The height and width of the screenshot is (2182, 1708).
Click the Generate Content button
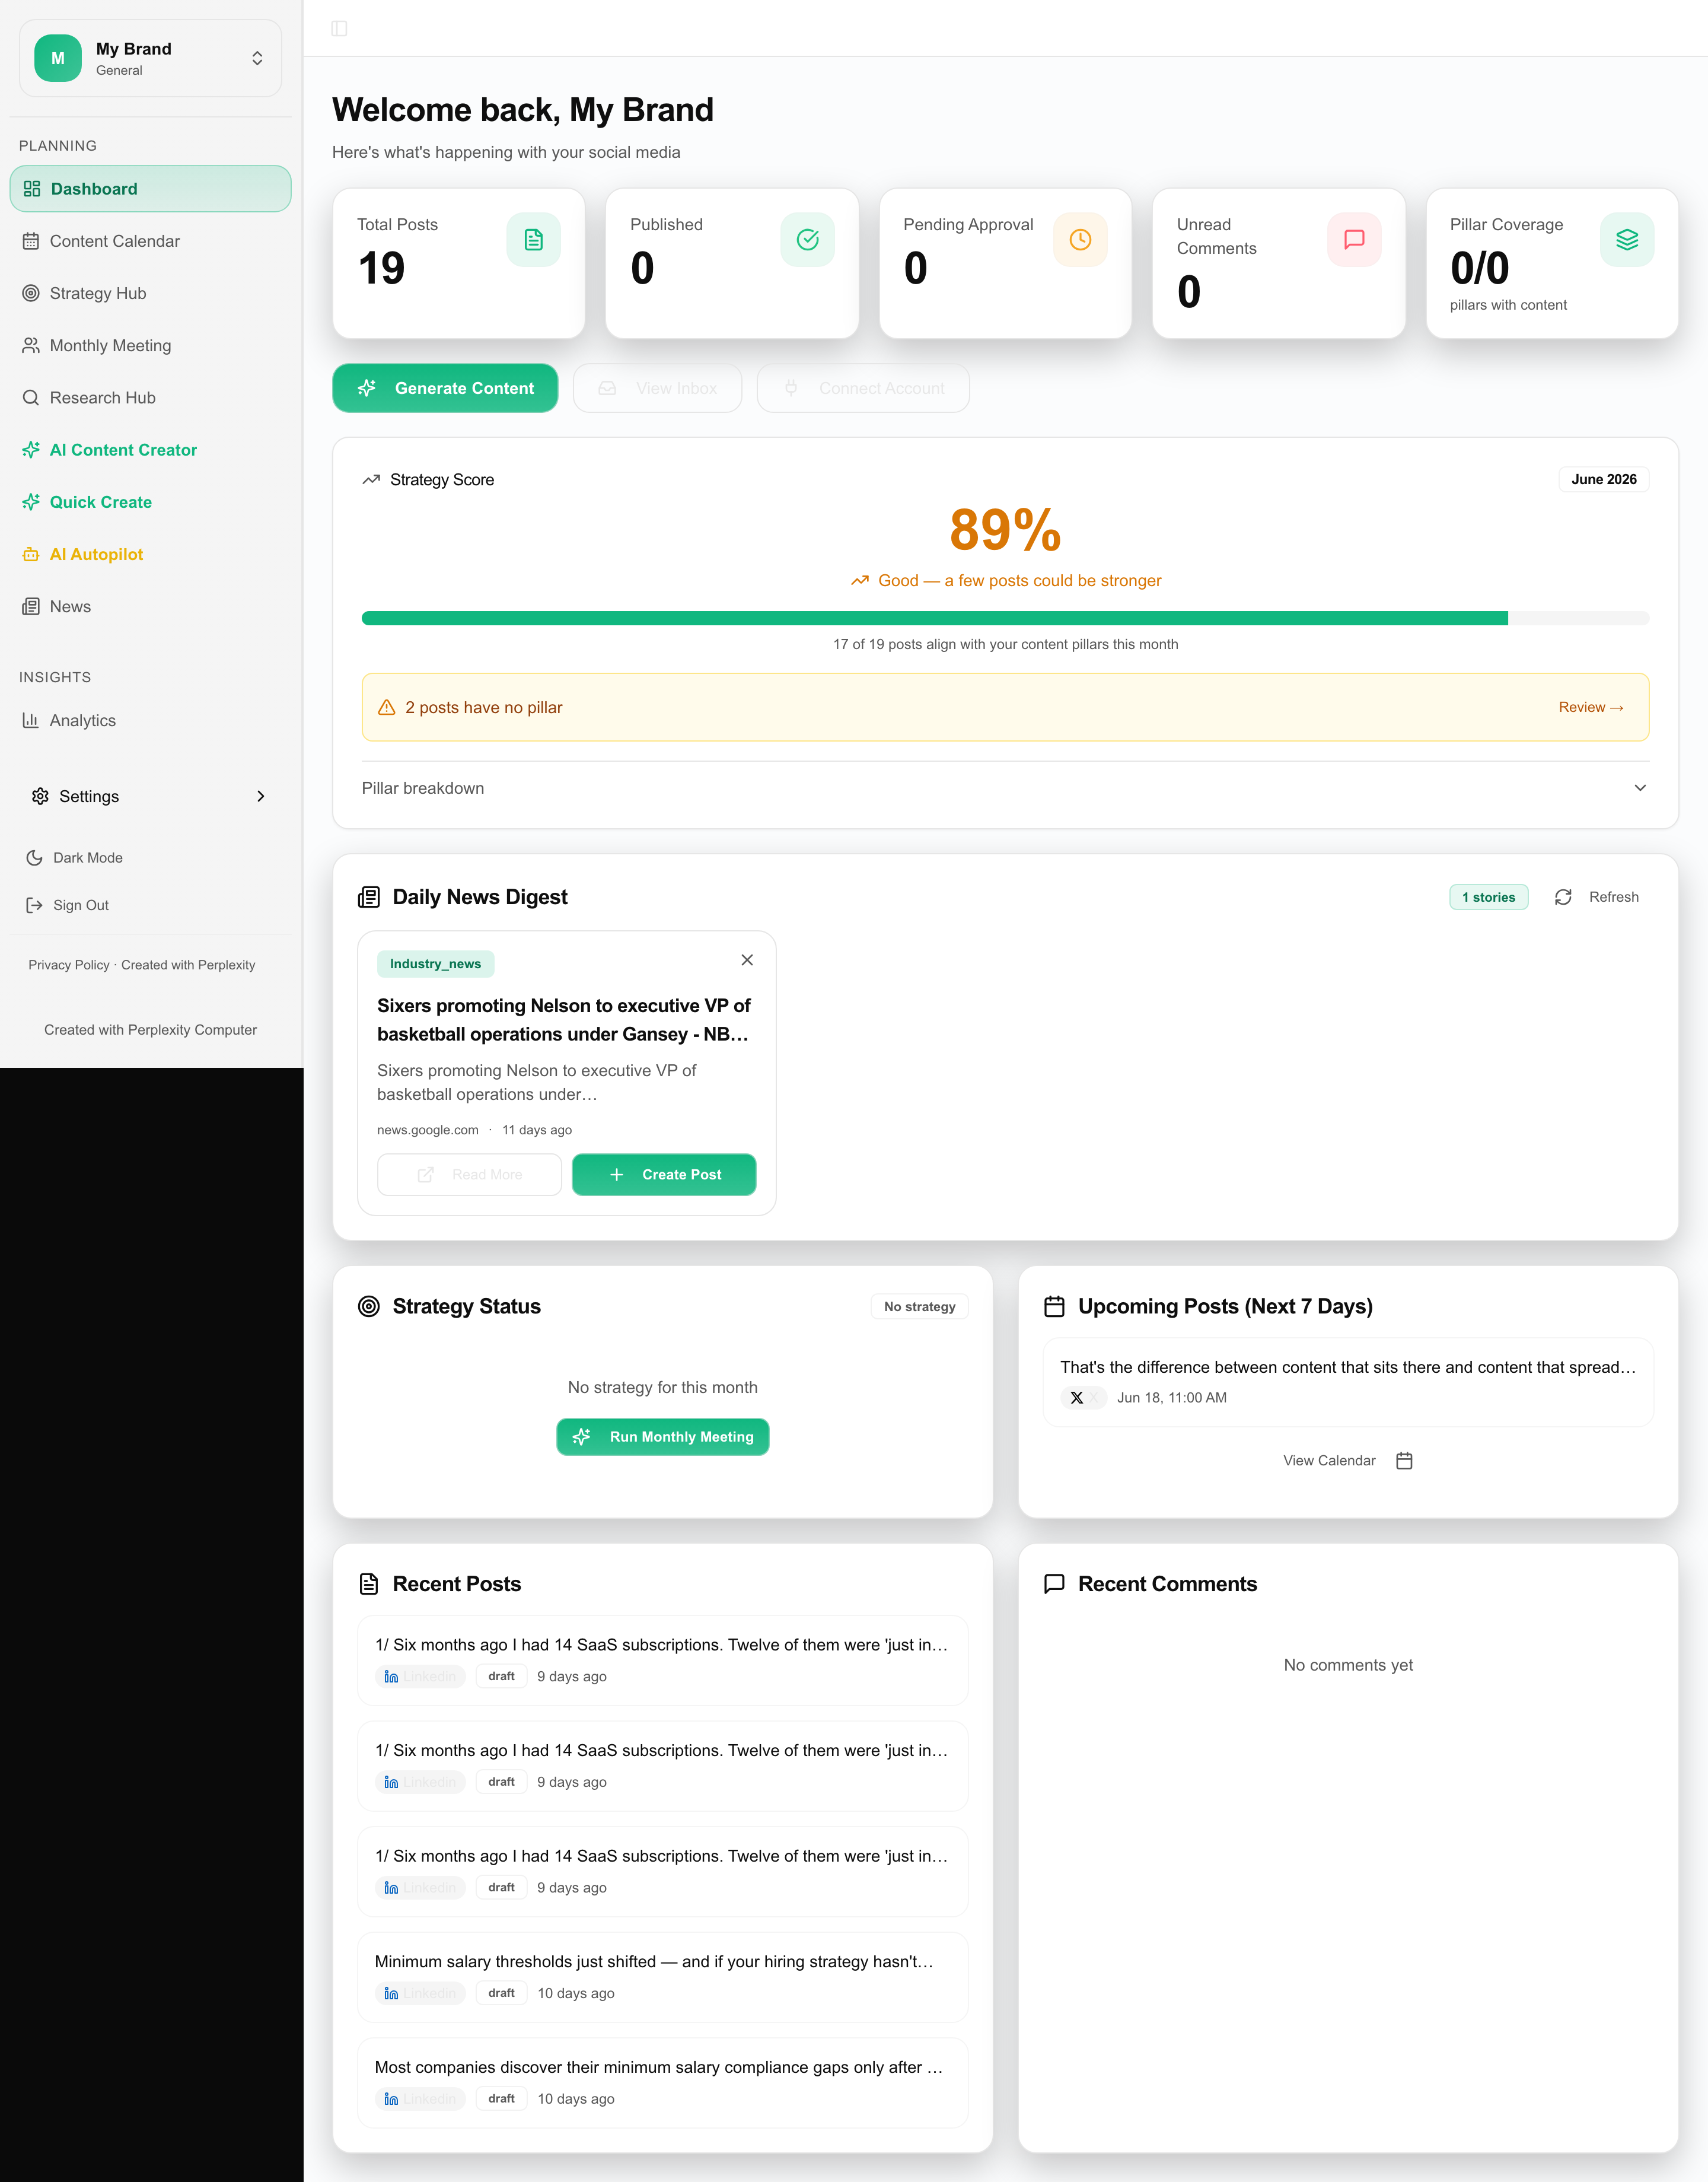[x=445, y=388]
